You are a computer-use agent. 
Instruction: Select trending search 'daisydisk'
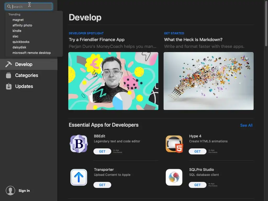19,47
